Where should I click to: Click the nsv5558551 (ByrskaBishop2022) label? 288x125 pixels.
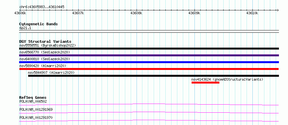[48, 45]
